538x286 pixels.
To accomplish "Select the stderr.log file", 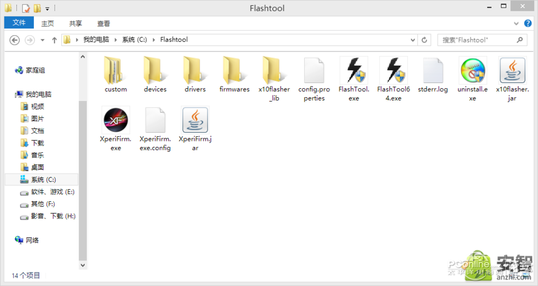I will point(433,75).
